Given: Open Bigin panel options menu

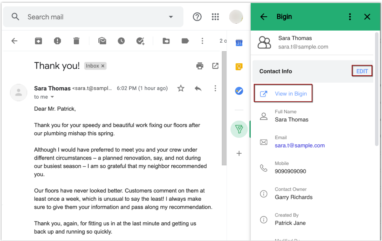Looking at the screenshot, I should coord(350,17).
